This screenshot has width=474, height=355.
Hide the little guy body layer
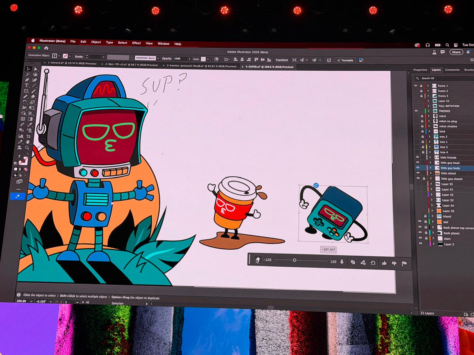pos(418,168)
